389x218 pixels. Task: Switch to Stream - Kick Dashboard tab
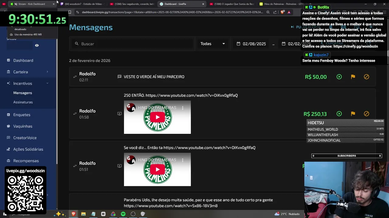32,4
